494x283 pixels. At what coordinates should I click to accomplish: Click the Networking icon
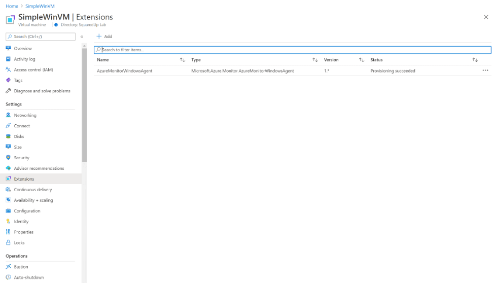[x=8, y=115]
